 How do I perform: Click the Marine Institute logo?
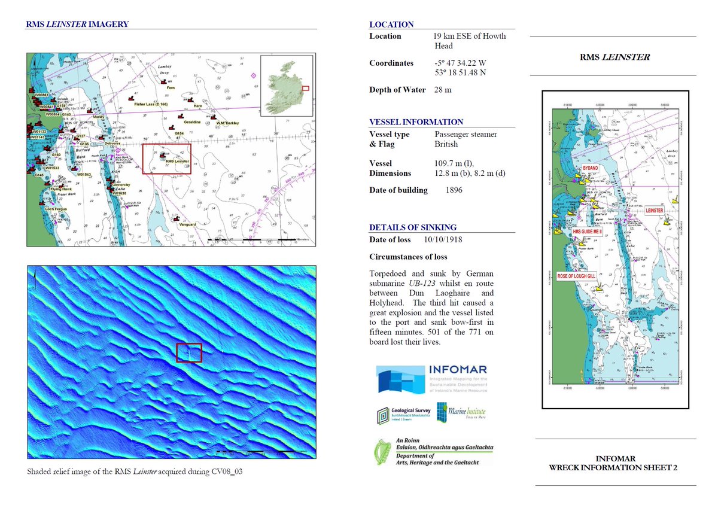461,412
